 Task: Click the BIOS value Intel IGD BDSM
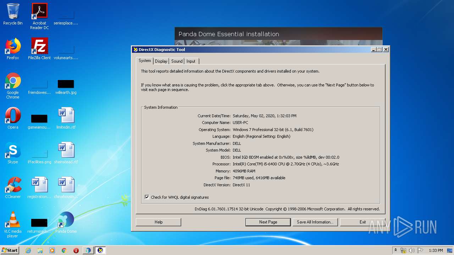286,157
